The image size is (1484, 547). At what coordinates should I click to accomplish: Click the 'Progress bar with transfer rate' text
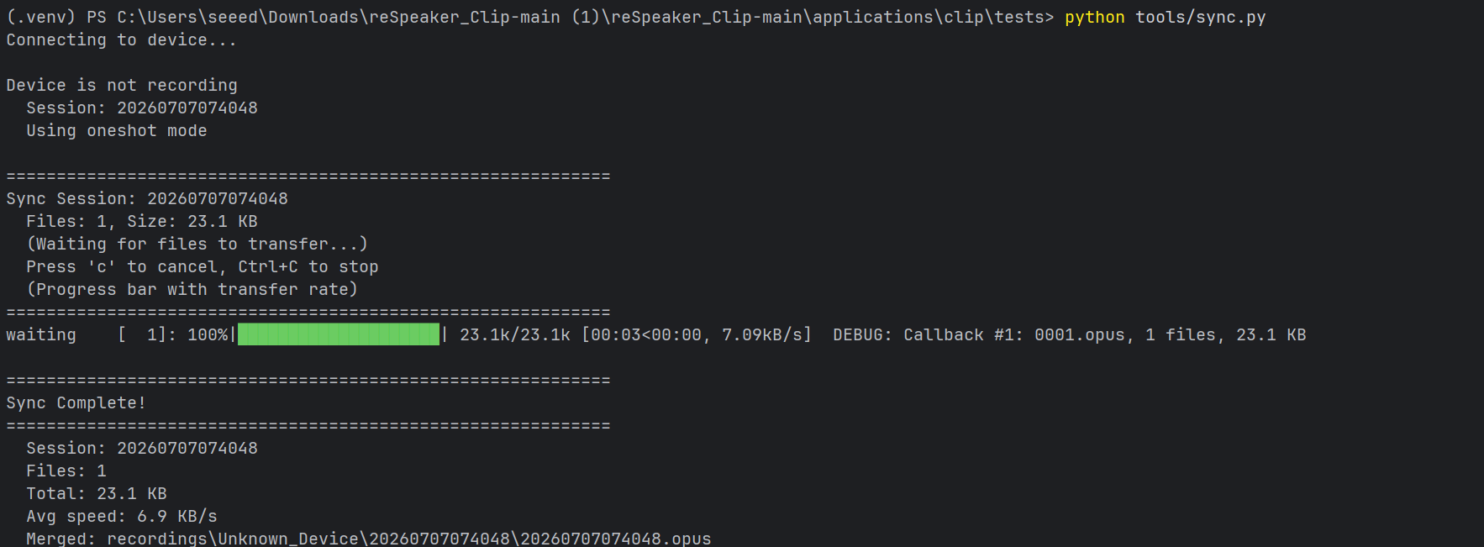pos(192,290)
